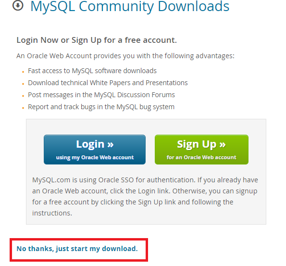Click the MySQL Community Downloads heading
The width and height of the screenshot is (286, 266).
point(130,7)
